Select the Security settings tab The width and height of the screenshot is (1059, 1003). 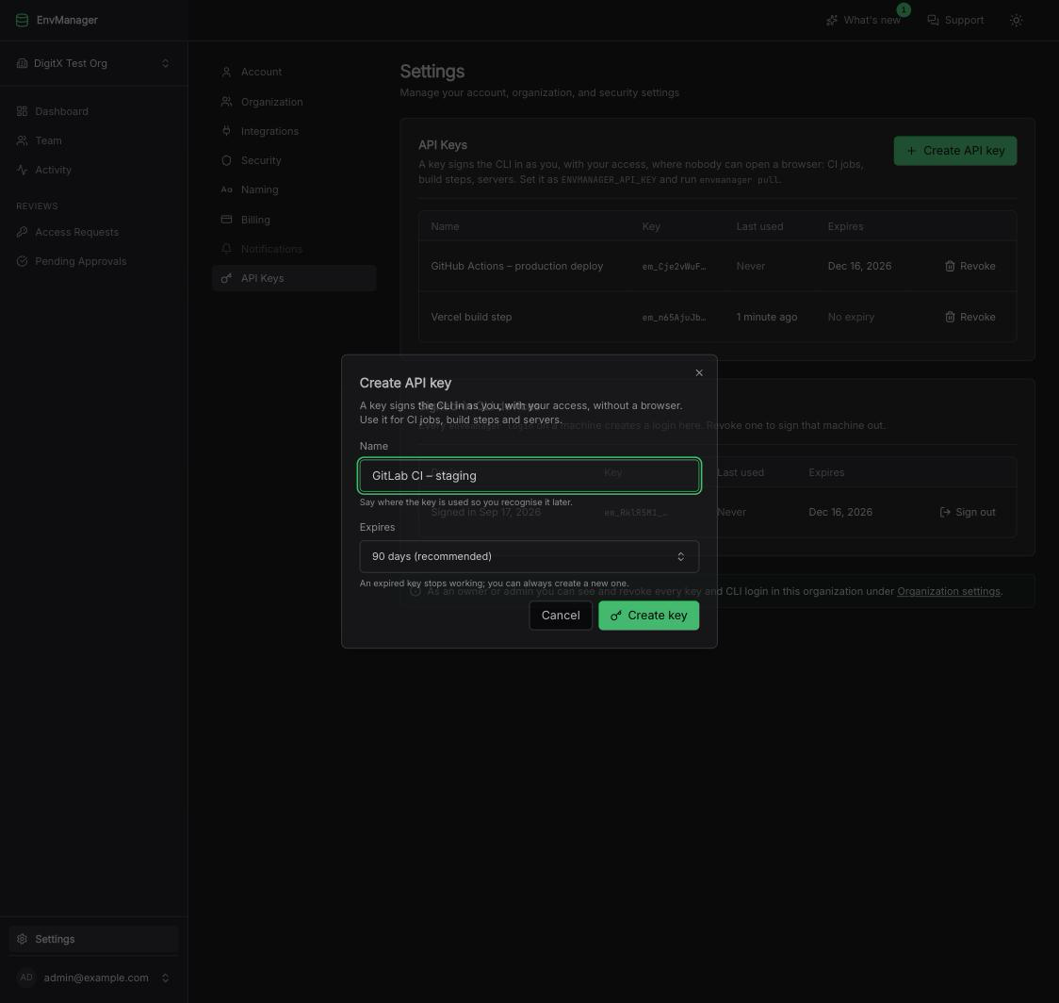294,160
